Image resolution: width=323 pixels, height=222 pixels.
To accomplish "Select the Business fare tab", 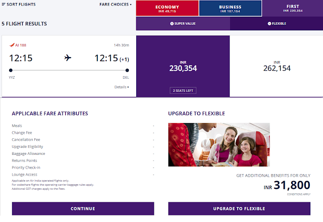I will [x=230, y=9].
